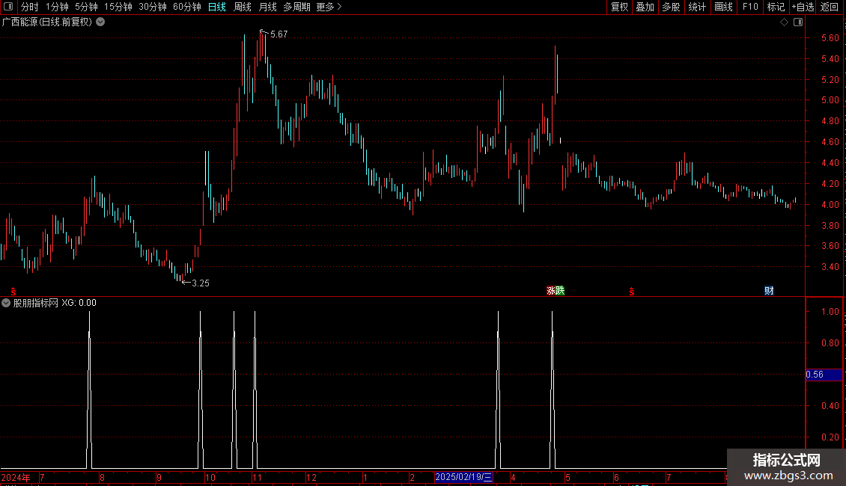Click the 统计 statistics button
Viewport: 846px width, 486px height.
(697, 7)
